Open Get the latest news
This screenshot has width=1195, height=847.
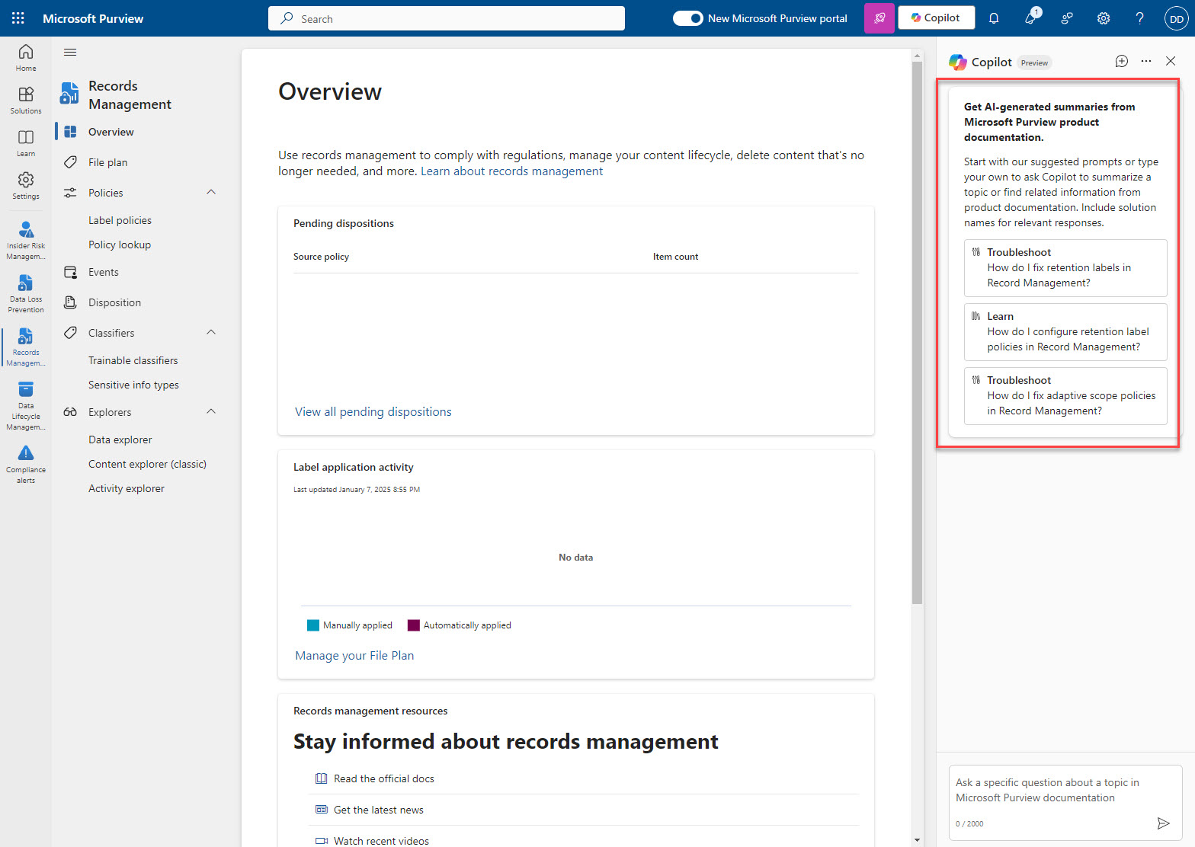378,810
